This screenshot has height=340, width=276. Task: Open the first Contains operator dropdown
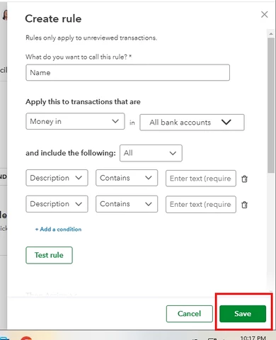coord(127,178)
